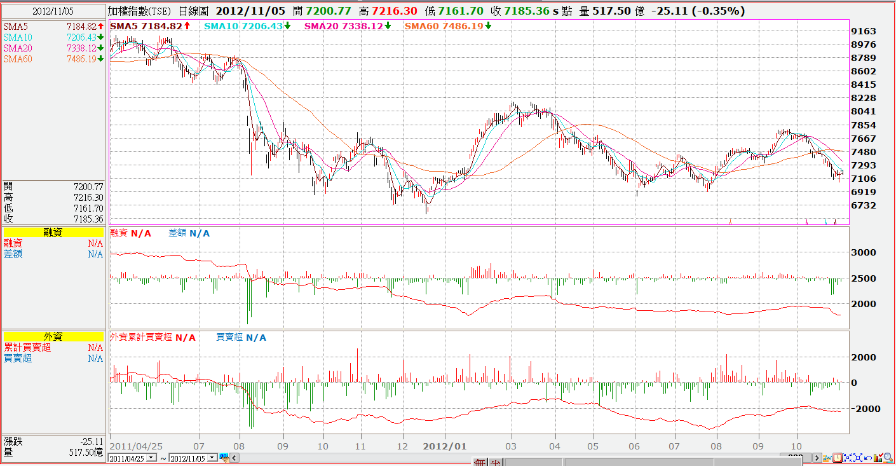The width and height of the screenshot is (896, 466).
Task: Click the yellow 融資 panel header
Action: (x=53, y=233)
